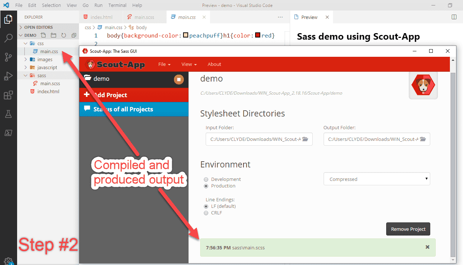Open Status of all Projects
Screen dimensions: 463x265
click(134, 109)
